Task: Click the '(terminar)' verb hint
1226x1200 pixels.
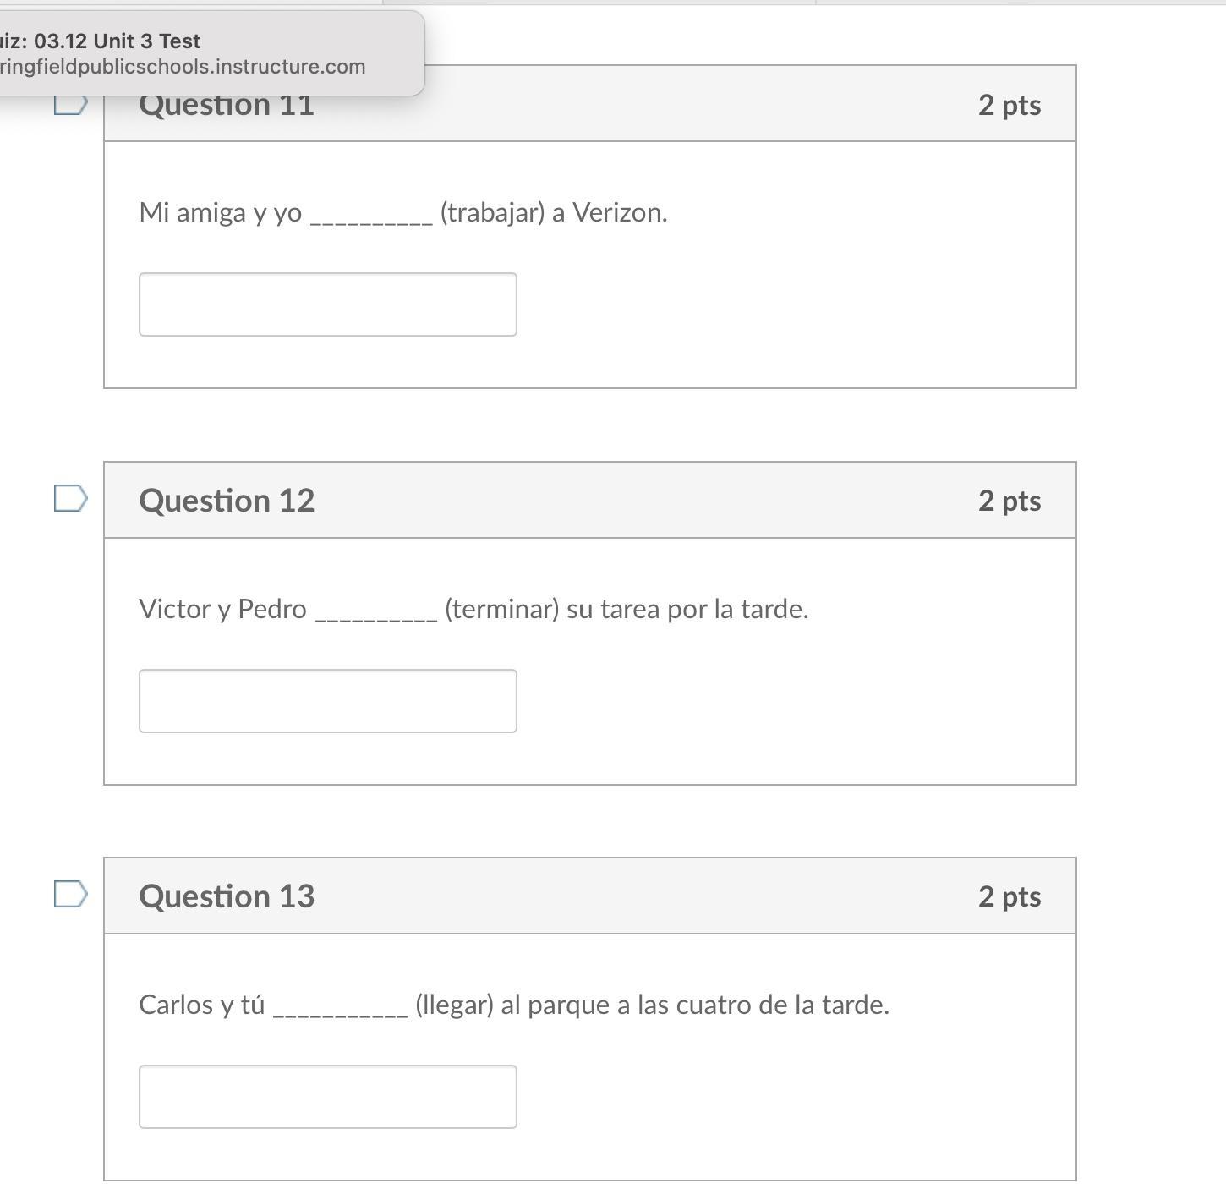Action: (x=501, y=609)
